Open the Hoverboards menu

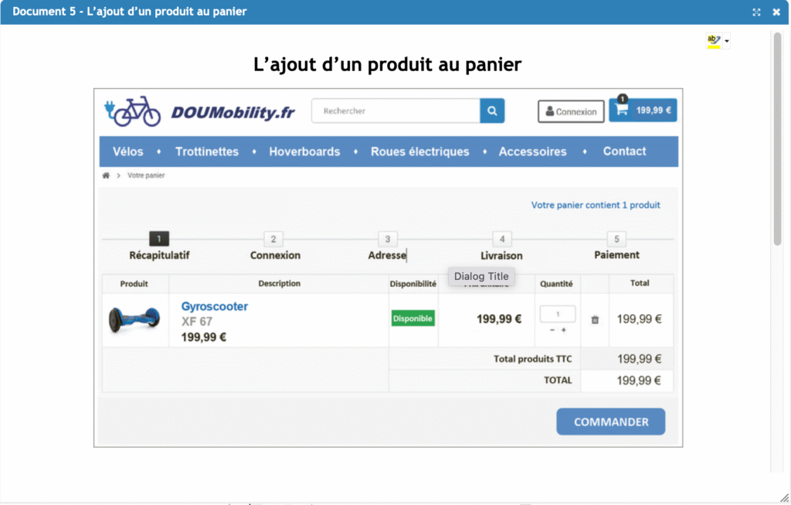[304, 152]
